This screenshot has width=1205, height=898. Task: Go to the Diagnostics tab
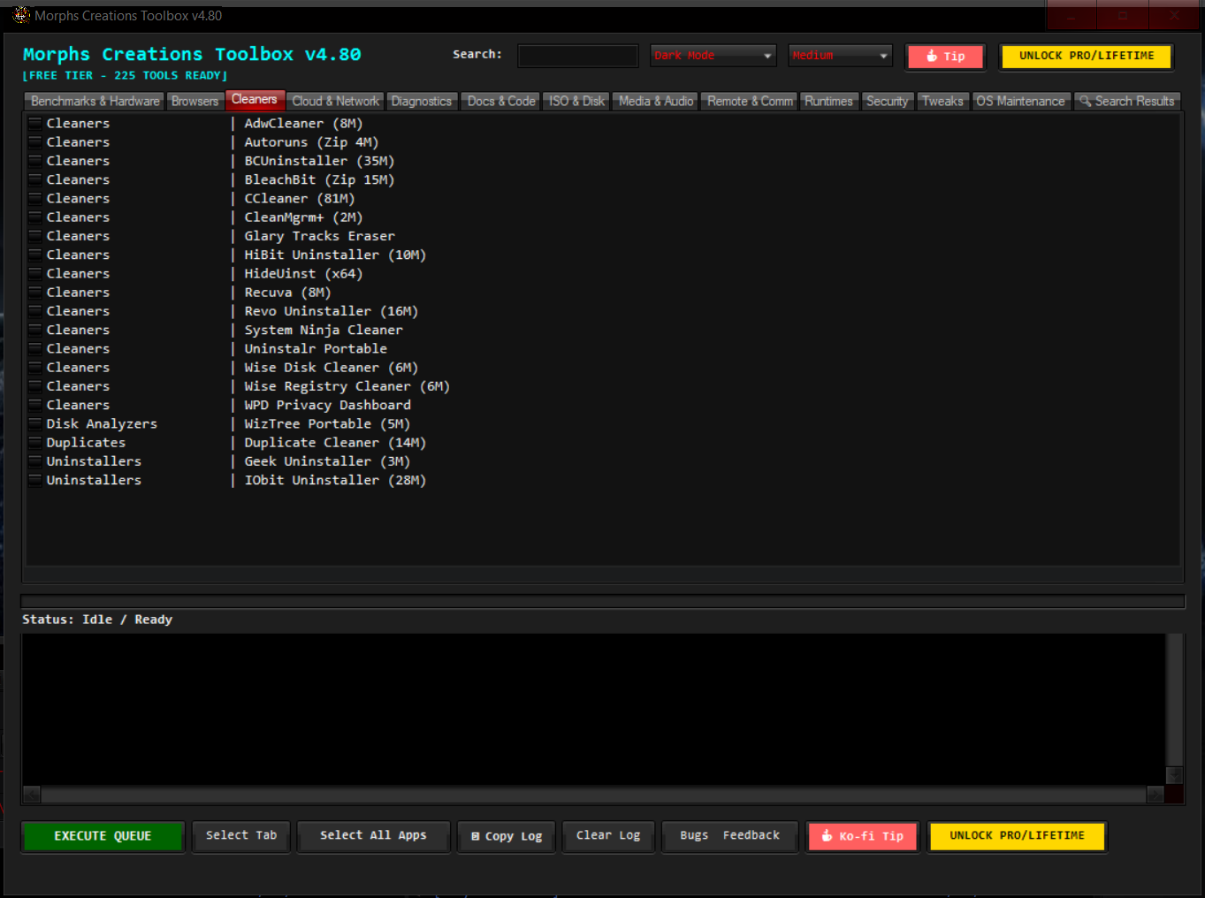422,102
